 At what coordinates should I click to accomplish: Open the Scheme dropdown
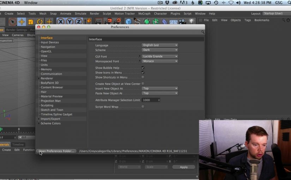click(160, 50)
